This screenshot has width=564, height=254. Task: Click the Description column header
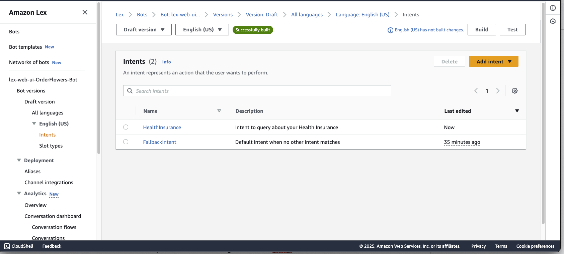[x=249, y=111]
